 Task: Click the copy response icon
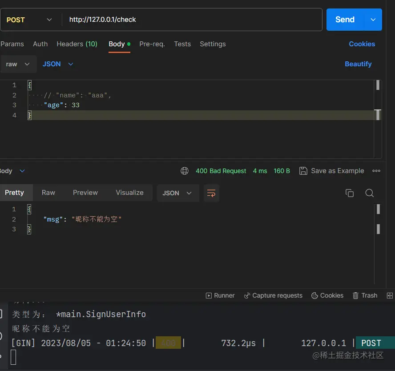coord(349,193)
